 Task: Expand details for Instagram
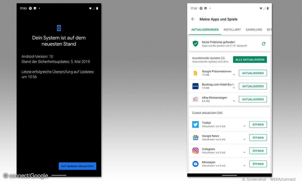(244, 152)
